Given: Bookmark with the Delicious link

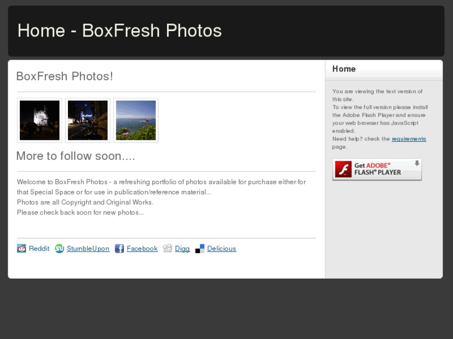Looking at the screenshot, I should [221, 249].
